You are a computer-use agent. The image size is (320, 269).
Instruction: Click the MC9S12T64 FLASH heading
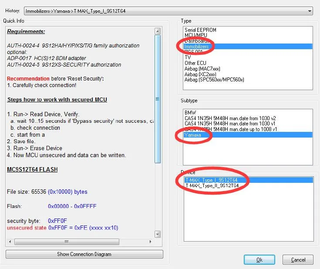point(32,169)
